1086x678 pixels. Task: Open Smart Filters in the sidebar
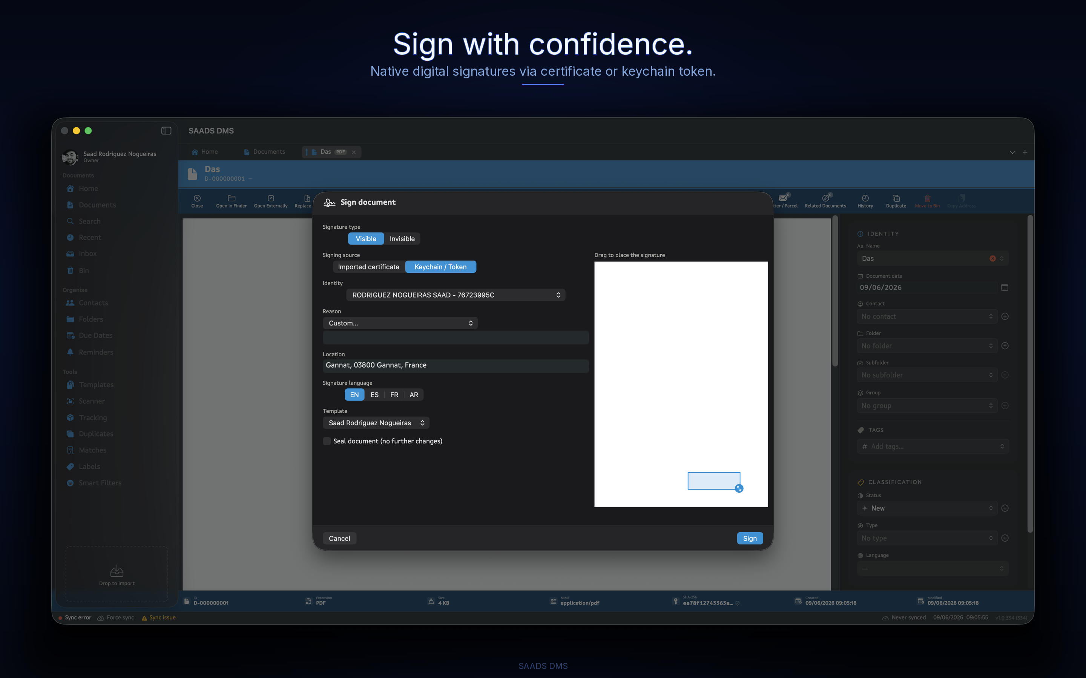(x=94, y=483)
